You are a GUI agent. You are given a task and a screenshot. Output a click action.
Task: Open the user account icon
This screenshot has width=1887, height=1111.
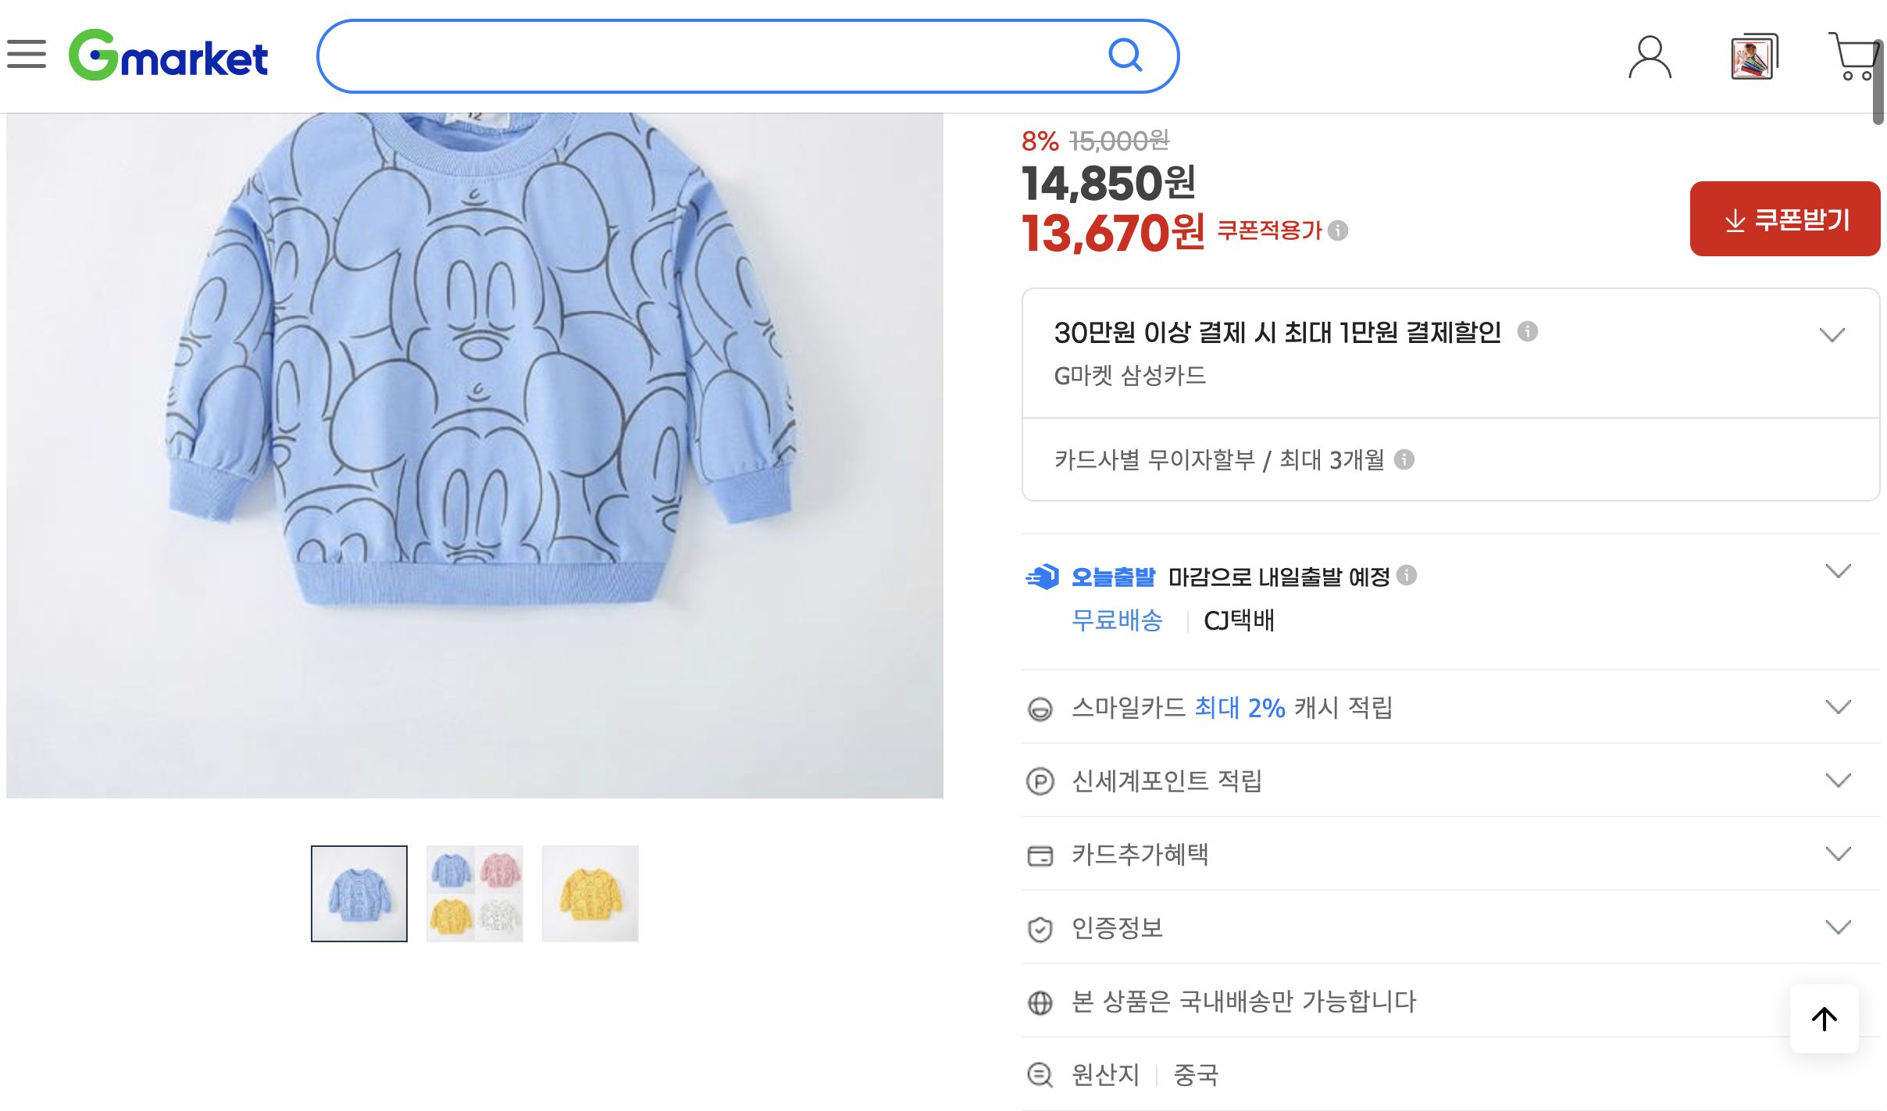click(x=1650, y=56)
